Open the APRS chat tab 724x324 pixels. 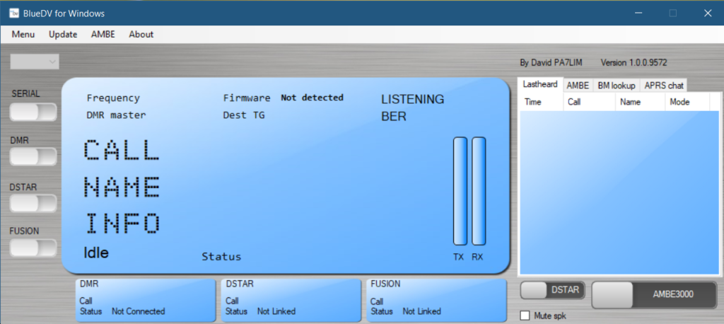tap(664, 86)
